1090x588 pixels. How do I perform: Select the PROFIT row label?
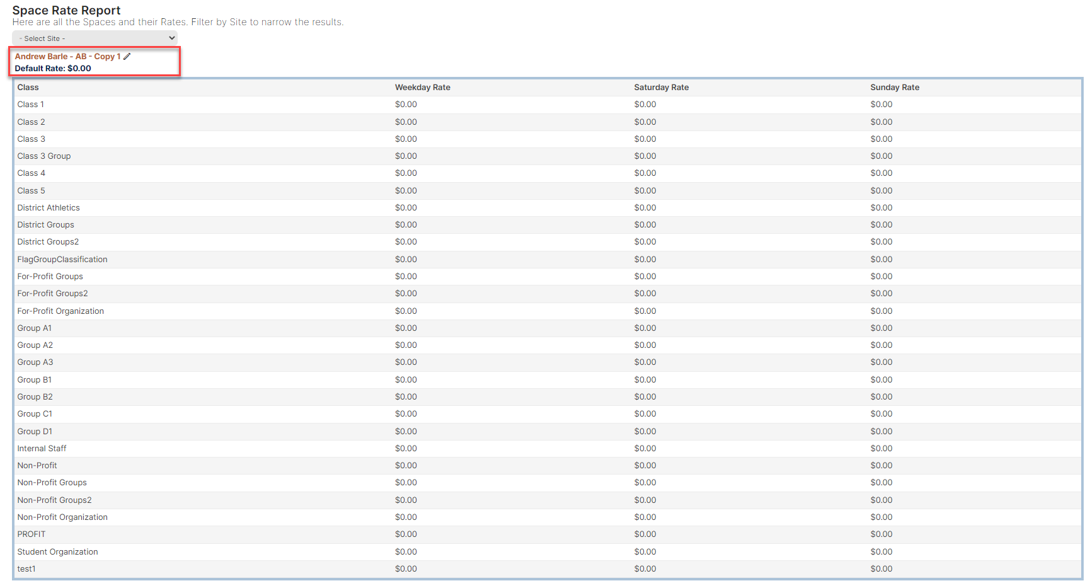tap(31, 534)
